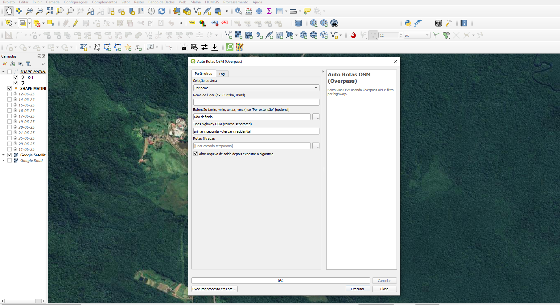
Task: Open the Processamento menu
Action: click(x=236, y=2)
